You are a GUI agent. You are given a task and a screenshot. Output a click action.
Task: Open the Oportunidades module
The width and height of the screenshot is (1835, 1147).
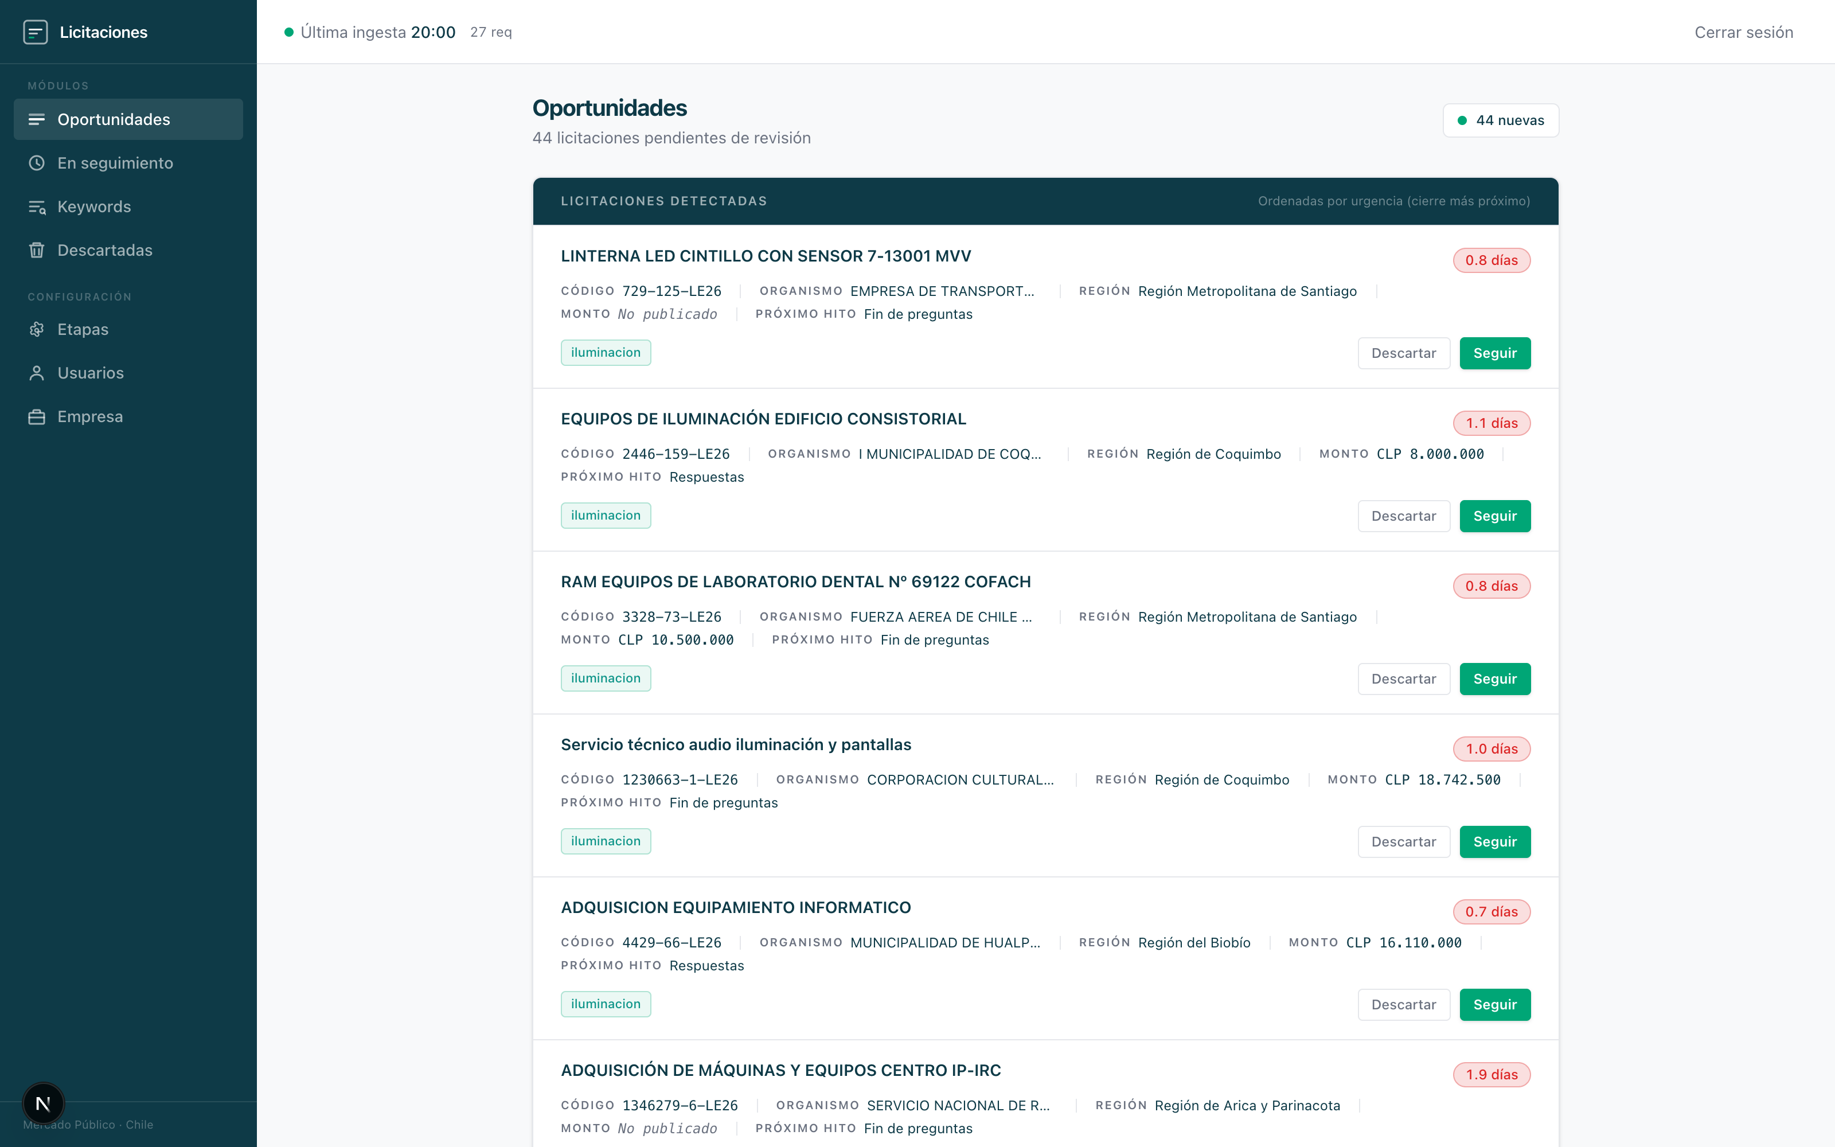point(128,119)
